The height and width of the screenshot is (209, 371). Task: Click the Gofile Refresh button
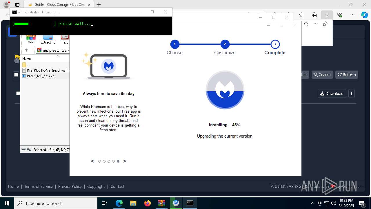click(347, 75)
